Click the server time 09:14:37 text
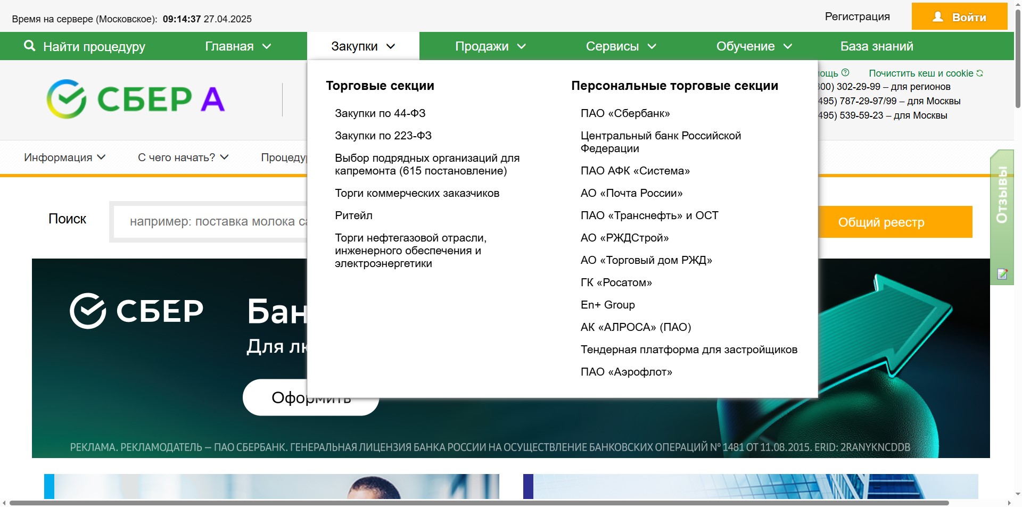Image resolution: width=1022 pixels, height=507 pixels. [x=182, y=19]
